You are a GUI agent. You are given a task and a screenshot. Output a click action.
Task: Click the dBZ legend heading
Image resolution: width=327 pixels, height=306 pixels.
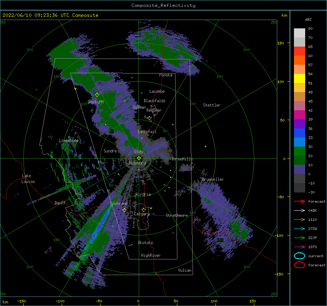tap(308, 19)
